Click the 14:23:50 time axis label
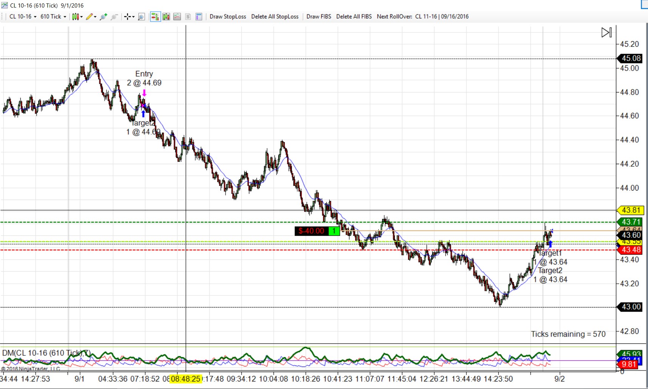 point(498,379)
